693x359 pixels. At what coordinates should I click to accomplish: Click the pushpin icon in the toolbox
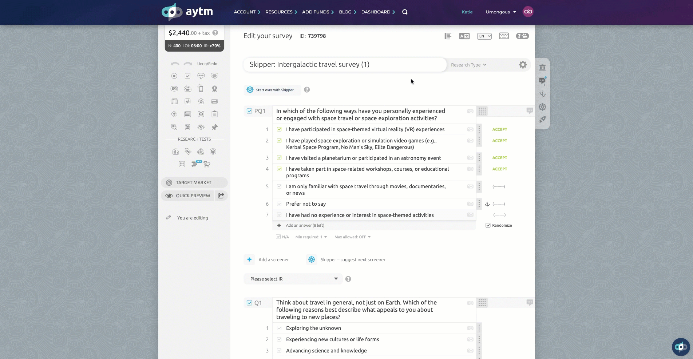[x=214, y=127]
